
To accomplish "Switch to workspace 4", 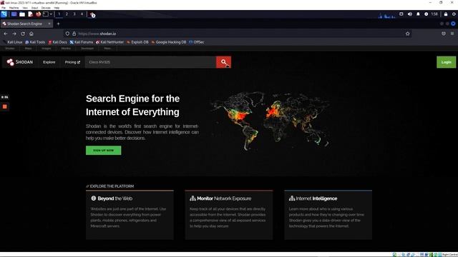I will coord(82,14).
